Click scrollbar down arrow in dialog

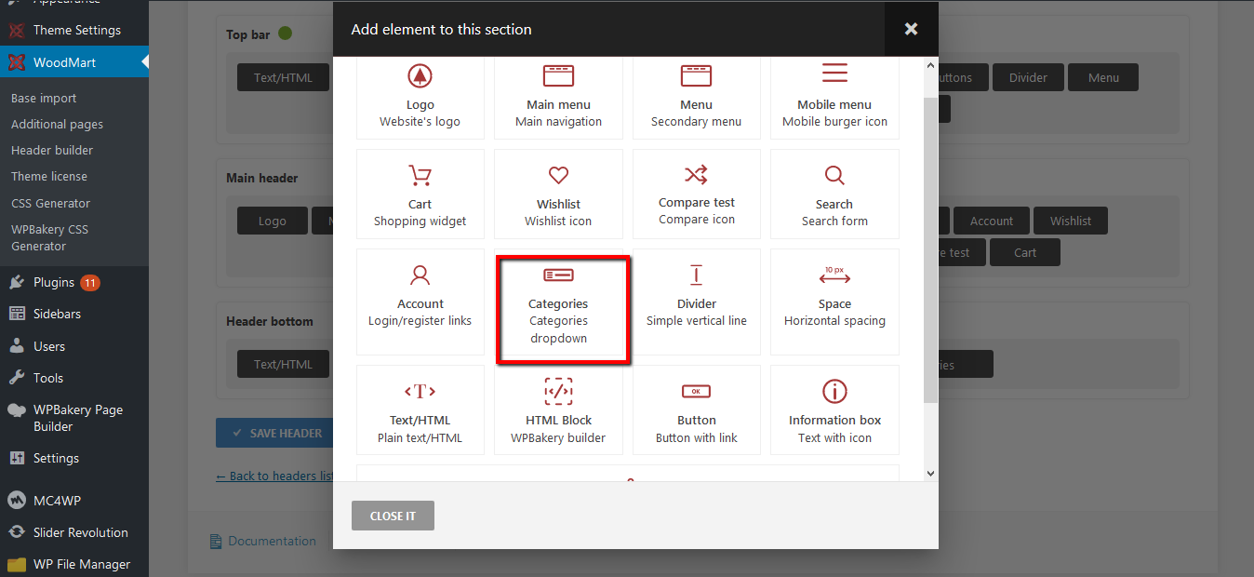[x=931, y=474]
